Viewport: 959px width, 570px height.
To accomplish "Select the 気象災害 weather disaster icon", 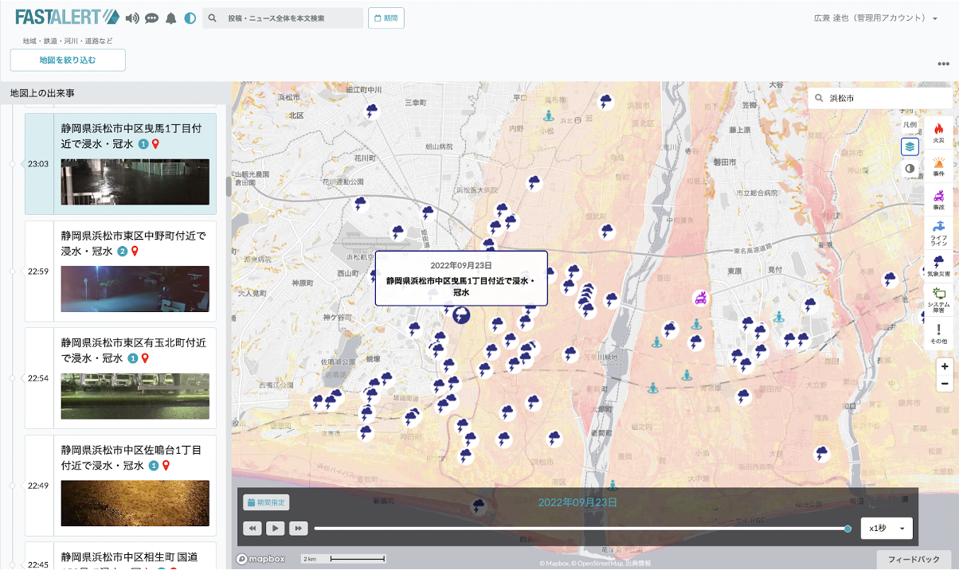I will (938, 265).
